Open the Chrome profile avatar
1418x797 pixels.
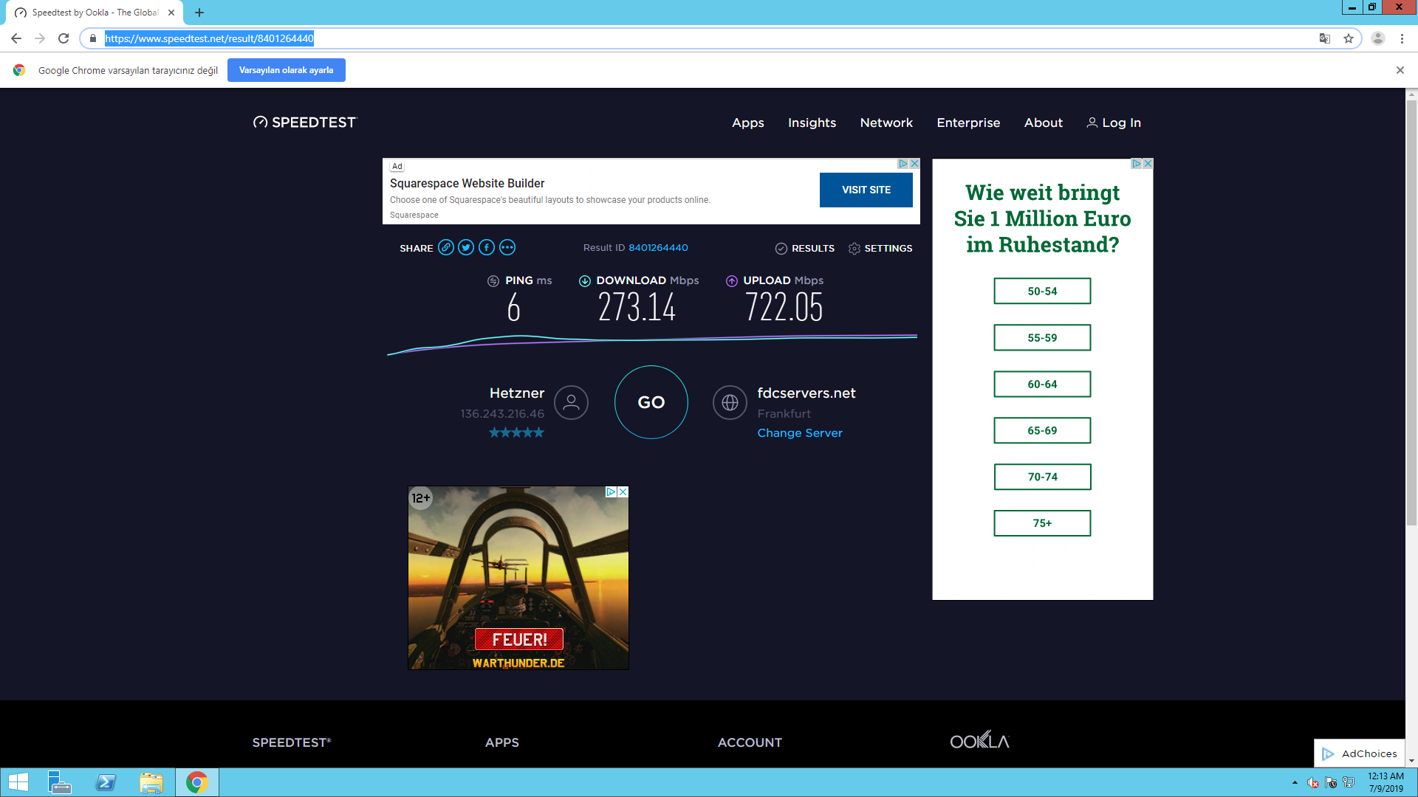point(1378,38)
